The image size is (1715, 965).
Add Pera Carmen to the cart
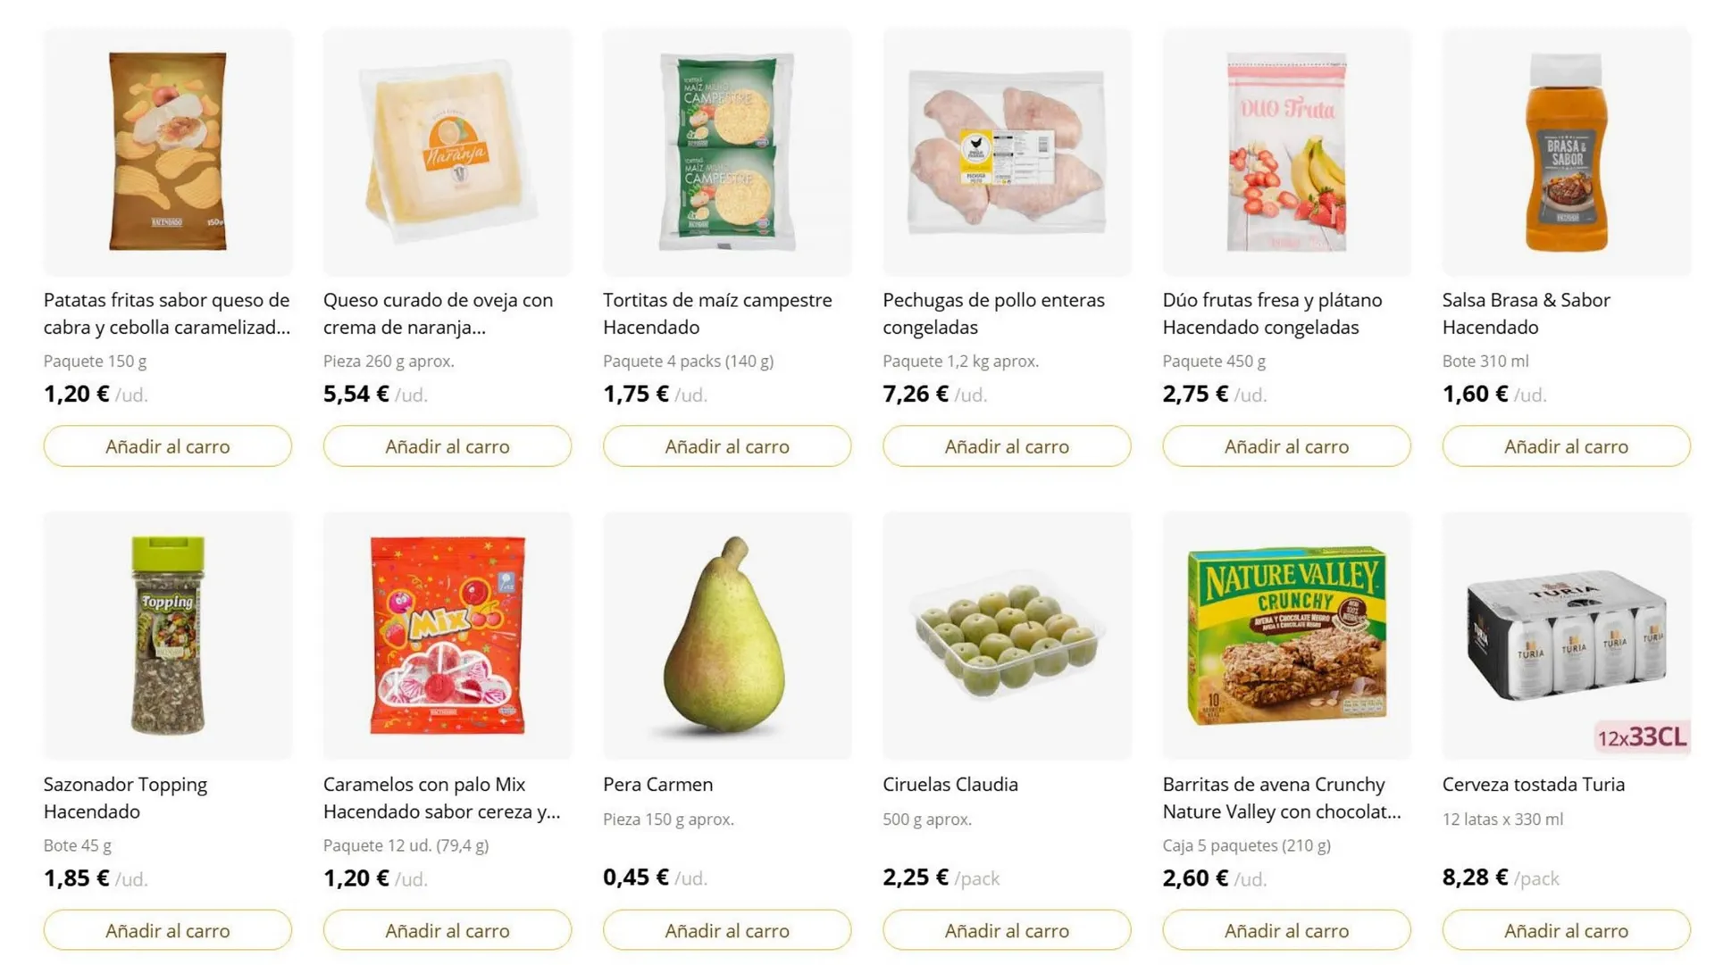tap(726, 931)
